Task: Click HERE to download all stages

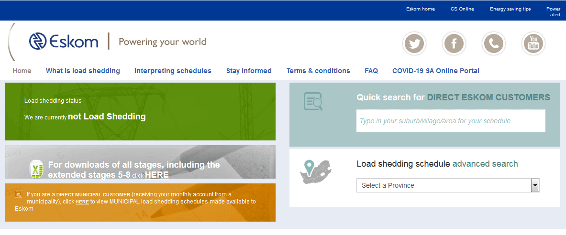Action: tap(156, 175)
